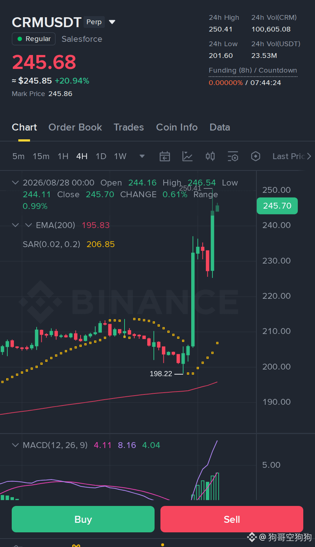Select the 1D timeframe
The image size is (315, 547).
[x=101, y=157]
